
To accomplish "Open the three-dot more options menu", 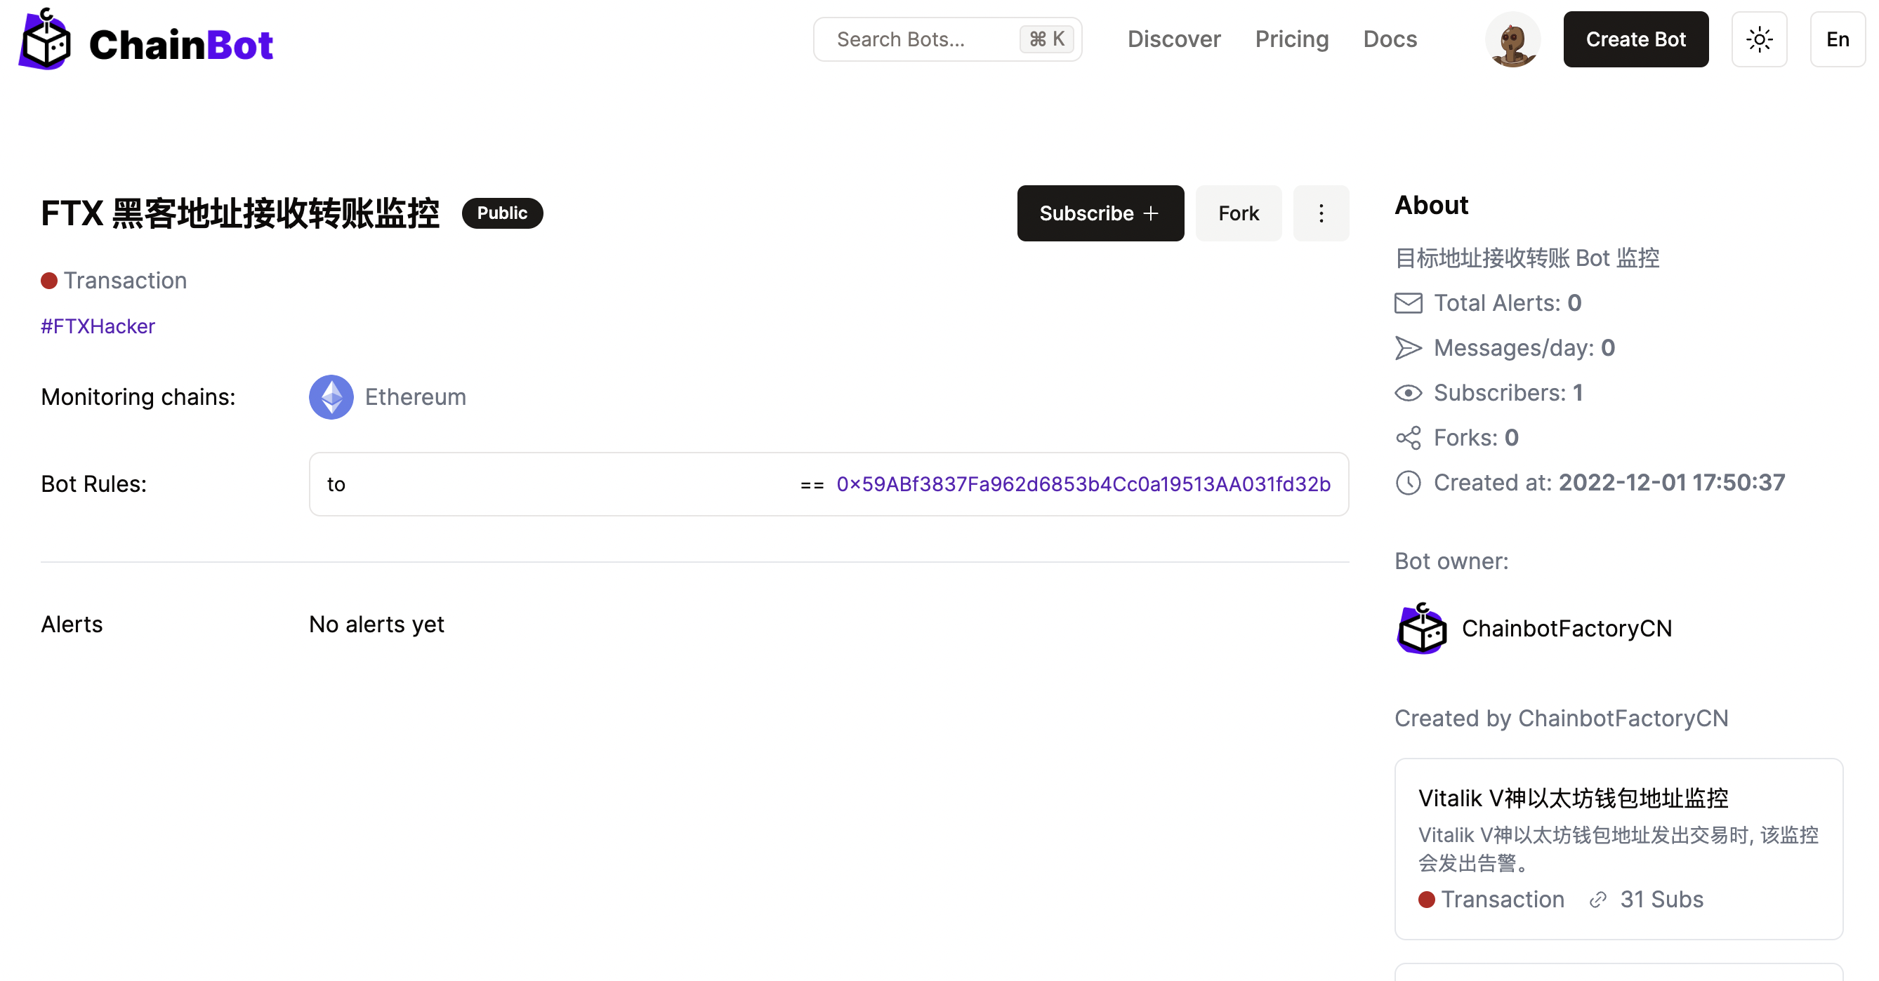I will 1320,213.
